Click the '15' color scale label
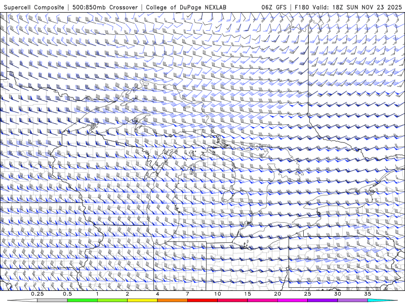Image resolution: width=405 pixels, height=303 pixels. (x=248, y=294)
